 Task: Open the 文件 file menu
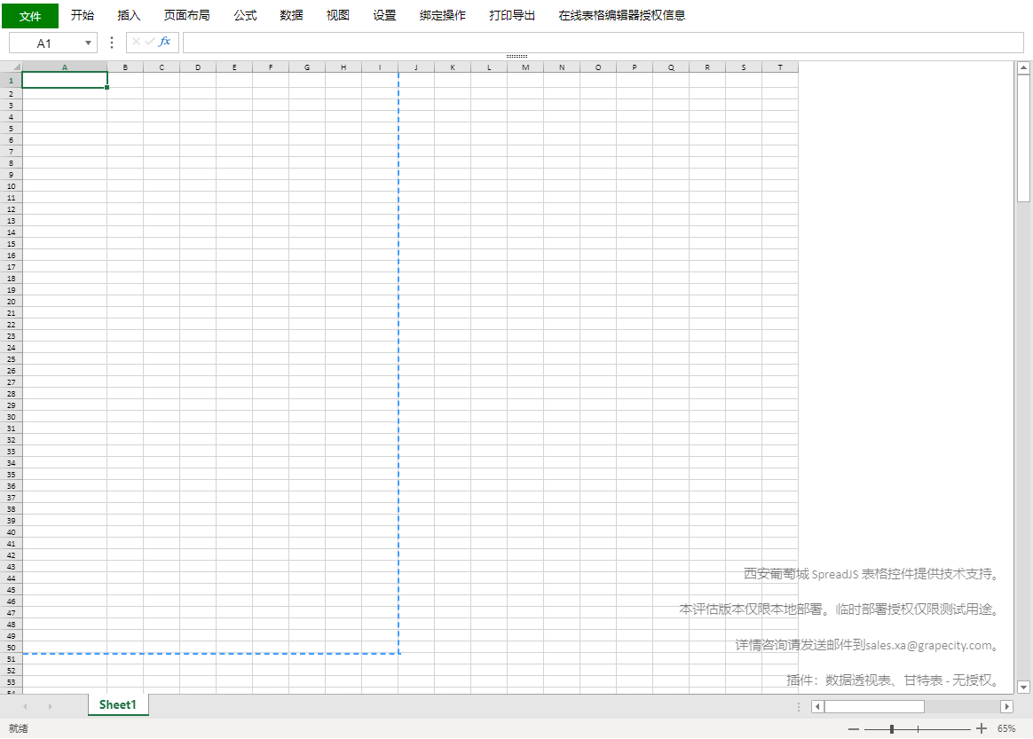[30, 16]
